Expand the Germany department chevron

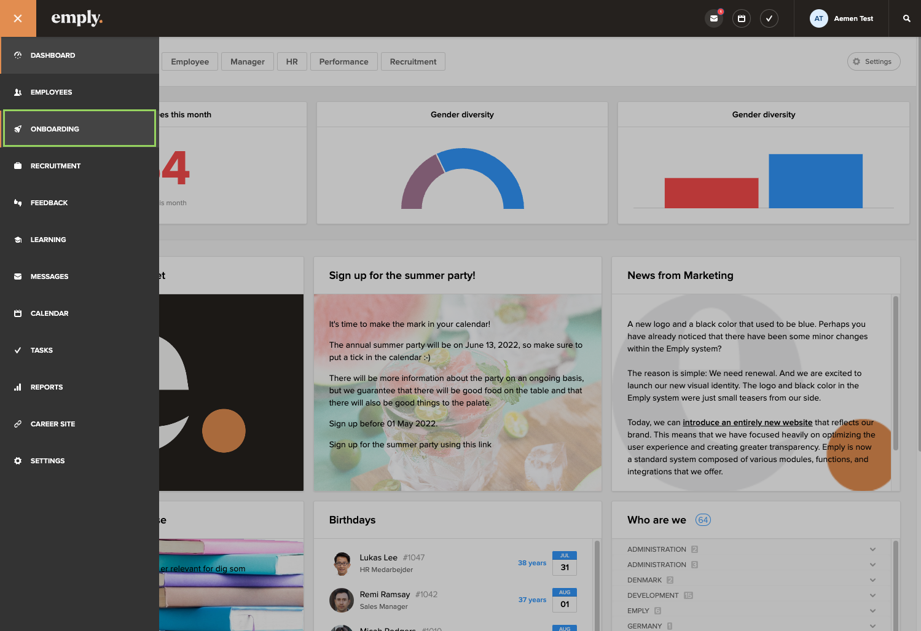(x=872, y=626)
